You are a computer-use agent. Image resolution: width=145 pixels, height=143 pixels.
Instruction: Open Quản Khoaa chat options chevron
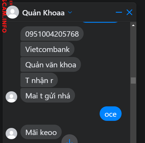click(70, 12)
